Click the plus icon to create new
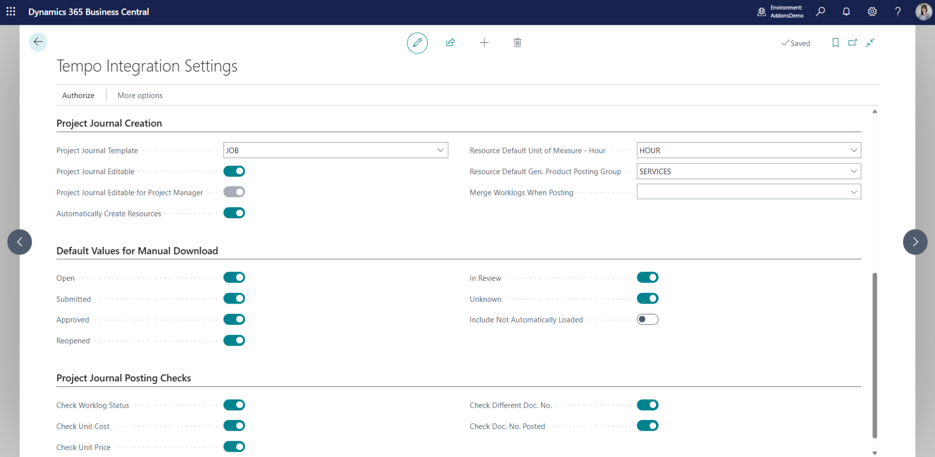The width and height of the screenshot is (935, 457). pos(484,43)
